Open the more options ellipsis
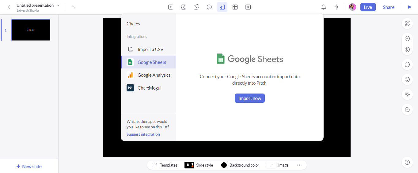Image resolution: width=418 pixels, height=173 pixels. tap(299, 165)
